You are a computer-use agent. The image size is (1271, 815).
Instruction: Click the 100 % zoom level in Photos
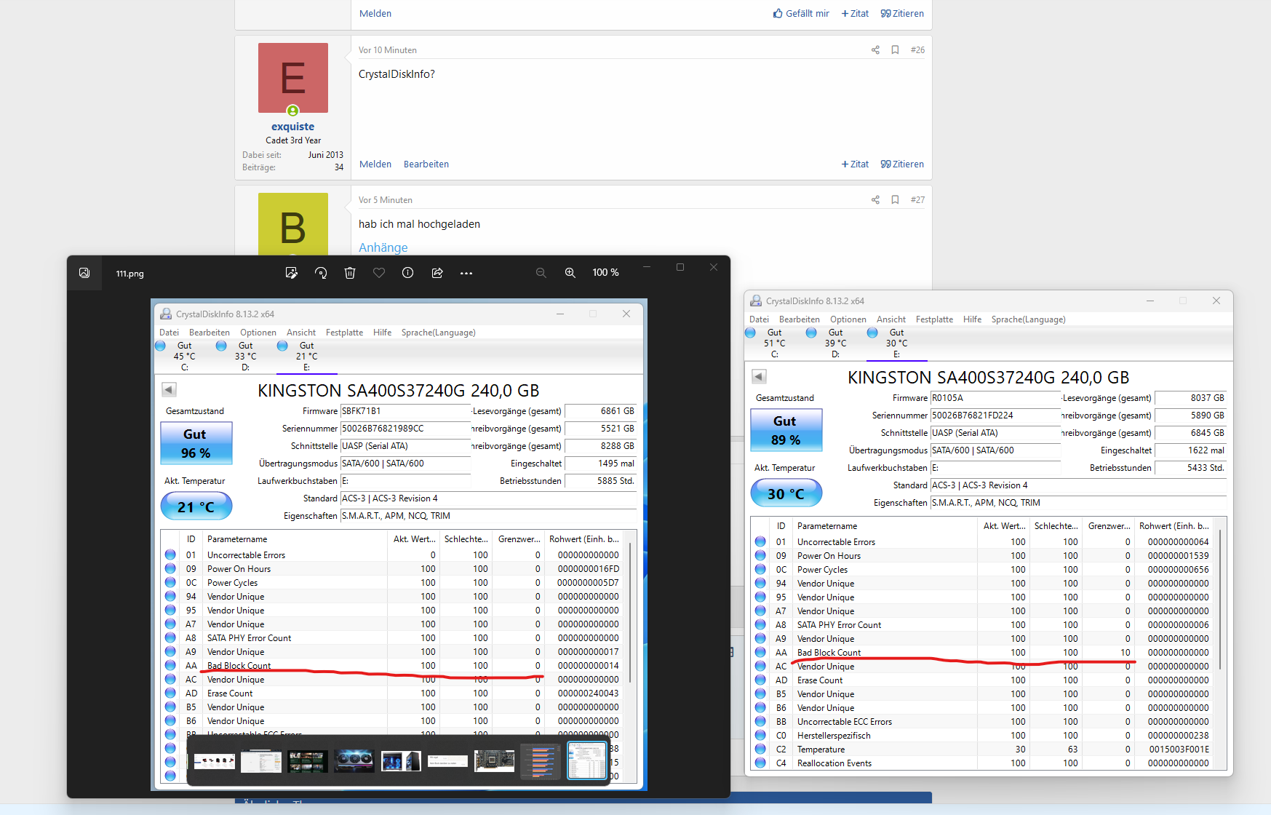605,273
